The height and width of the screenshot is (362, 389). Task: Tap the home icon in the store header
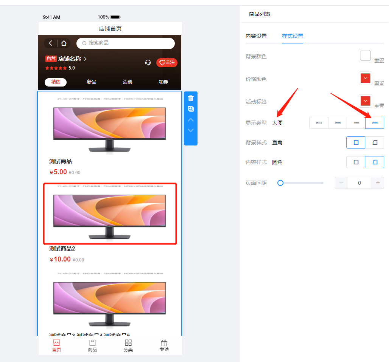point(64,43)
